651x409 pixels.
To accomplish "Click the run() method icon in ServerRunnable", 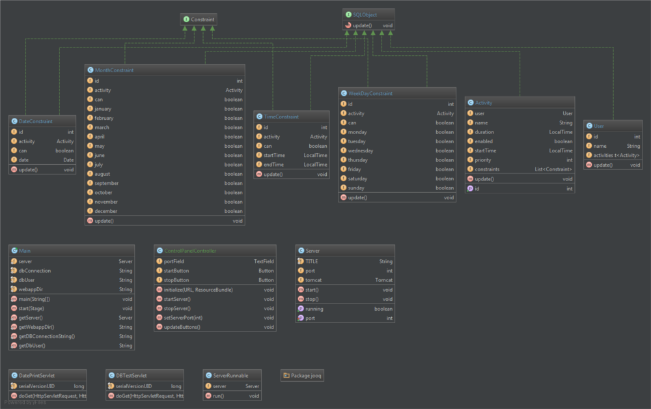I will pos(208,396).
